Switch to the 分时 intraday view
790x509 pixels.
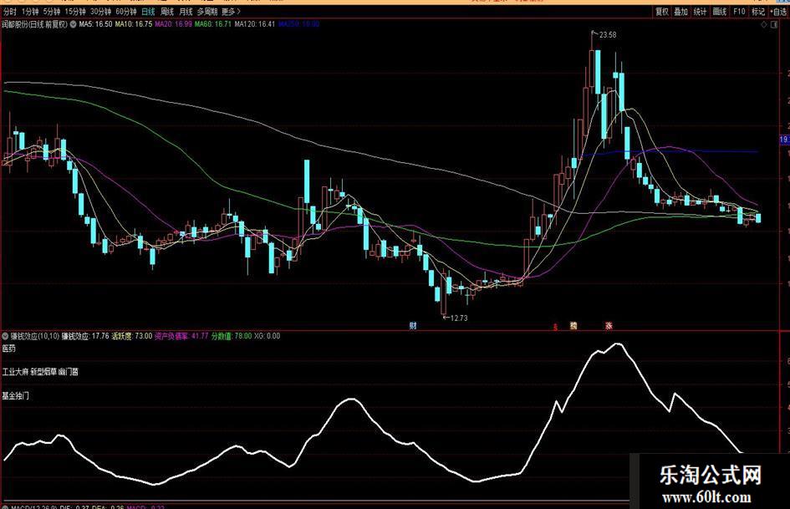click(x=9, y=11)
